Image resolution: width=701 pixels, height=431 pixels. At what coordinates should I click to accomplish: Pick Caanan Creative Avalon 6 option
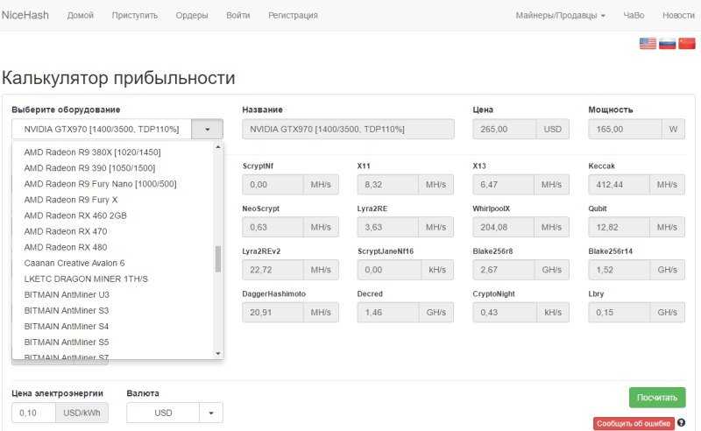pos(74,263)
